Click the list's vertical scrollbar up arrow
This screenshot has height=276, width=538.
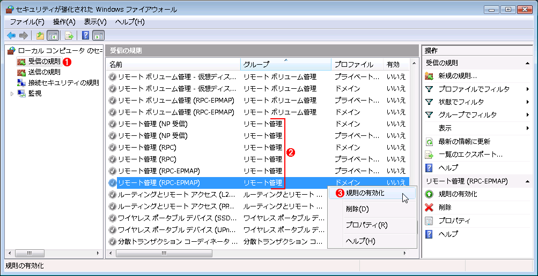click(415, 64)
